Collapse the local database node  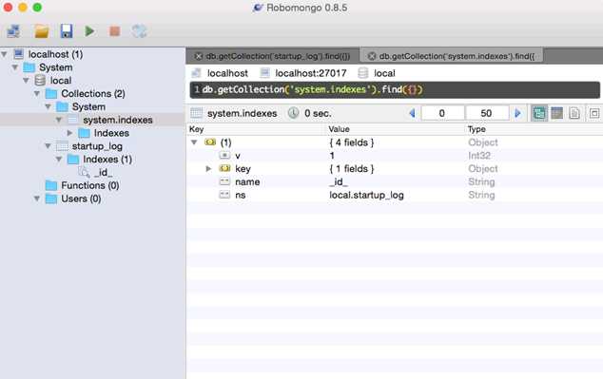26,80
